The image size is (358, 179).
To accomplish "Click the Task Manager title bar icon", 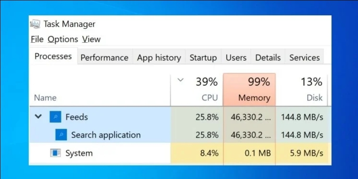I will coord(35,24).
